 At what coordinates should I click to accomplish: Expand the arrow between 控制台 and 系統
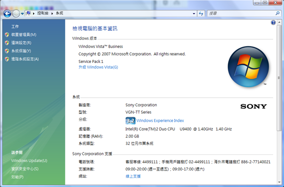pyautogui.click(x=52, y=13)
